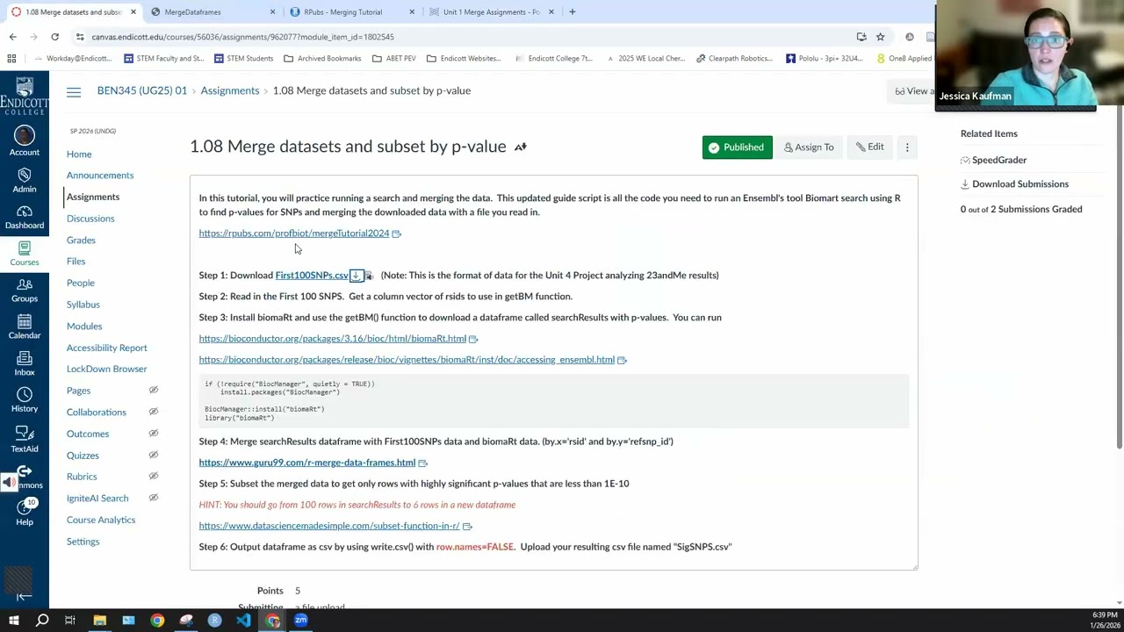
Task: Switch to Unit 1 Merge Assignments tab
Action: click(490, 12)
